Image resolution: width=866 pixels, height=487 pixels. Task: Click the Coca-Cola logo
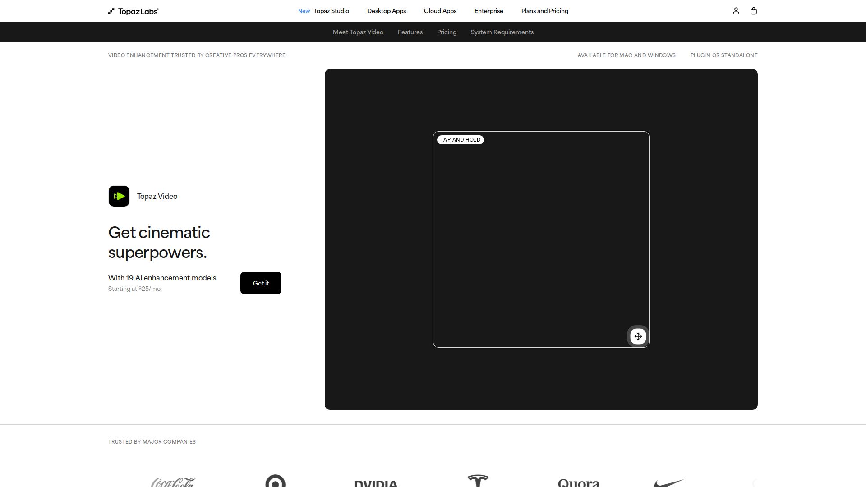coord(173,482)
